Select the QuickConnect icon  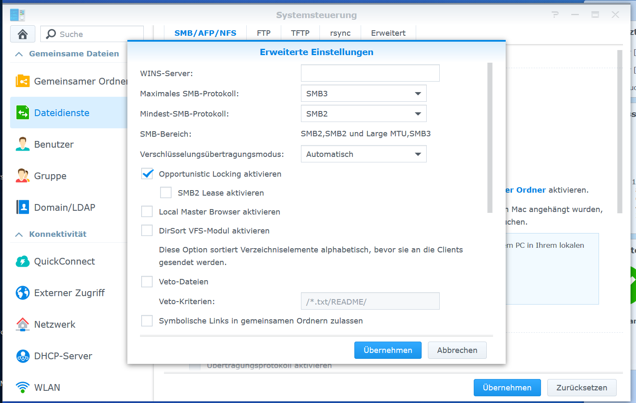point(22,261)
